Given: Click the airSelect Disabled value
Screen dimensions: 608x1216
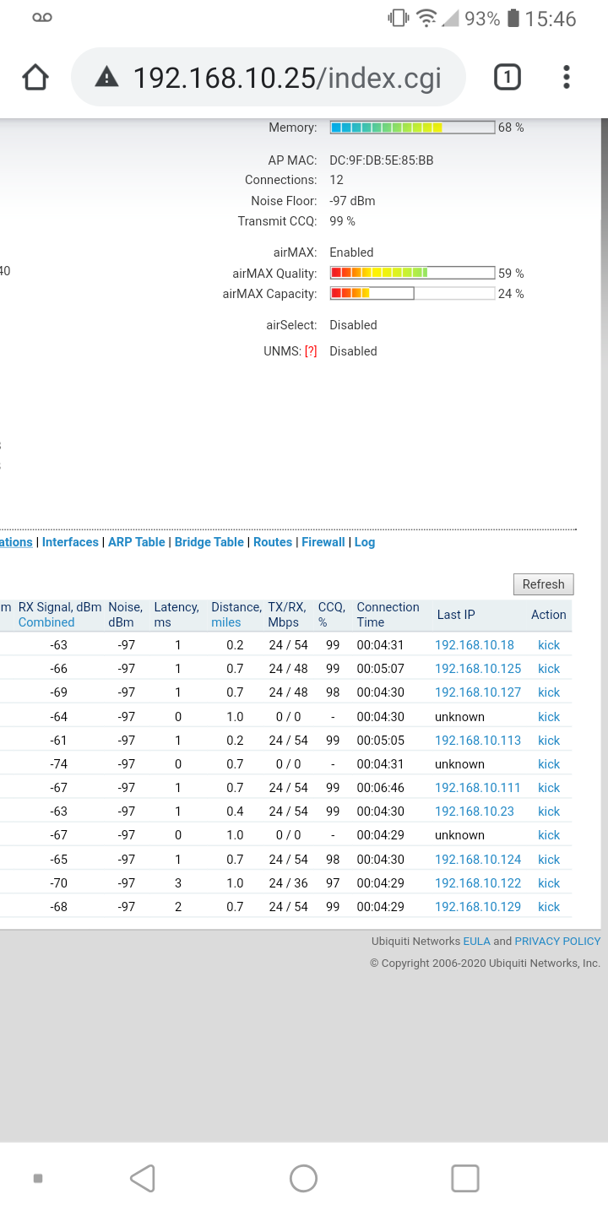Looking at the screenshot, I should coord(353,325).
